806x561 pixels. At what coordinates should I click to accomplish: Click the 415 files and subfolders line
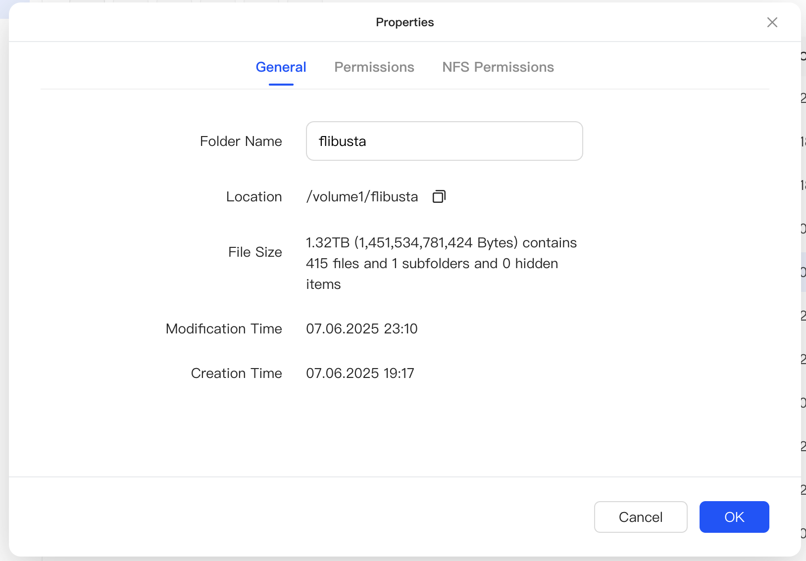(x=432, y=264)
